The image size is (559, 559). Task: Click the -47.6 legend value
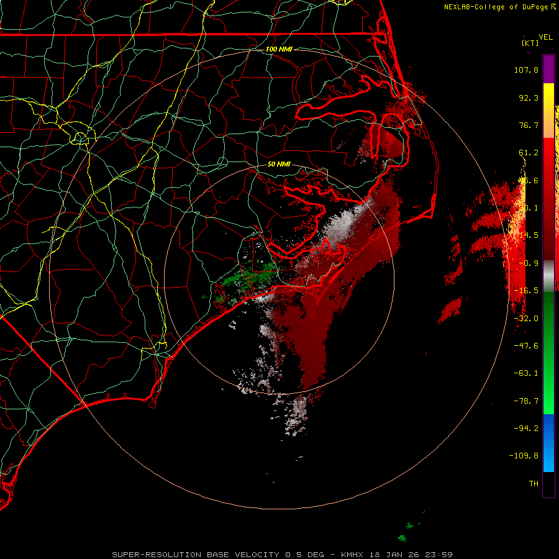526,346
